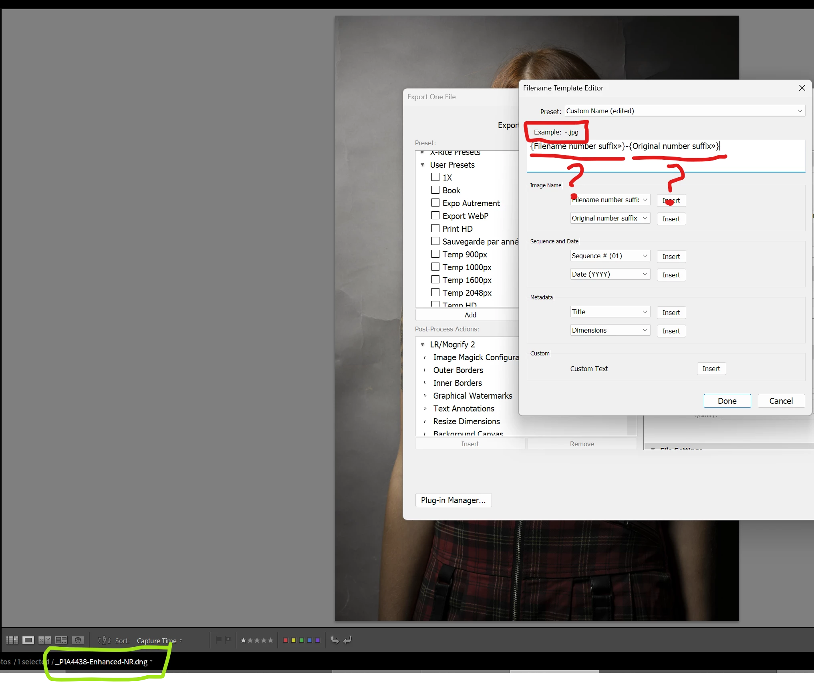Image resolution: width=814 pixels, height=682 pixels.
Task: Open the Plug-in Manager
Action: coord(453,500)
